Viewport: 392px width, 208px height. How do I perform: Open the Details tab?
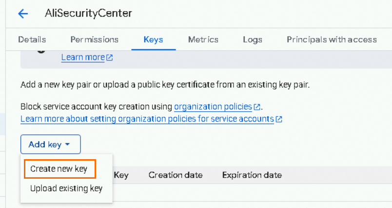coord(32,40)
